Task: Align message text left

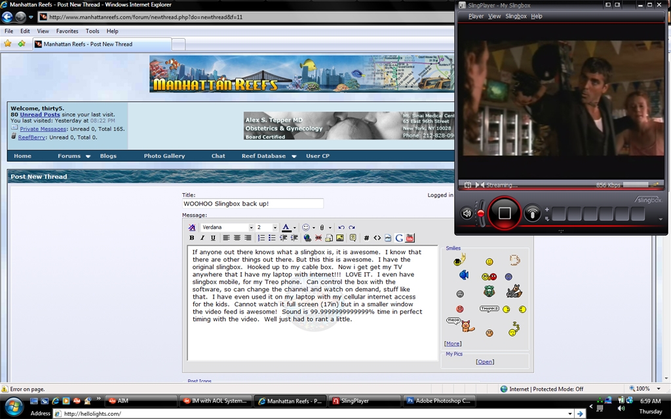Action: [226, 238]
